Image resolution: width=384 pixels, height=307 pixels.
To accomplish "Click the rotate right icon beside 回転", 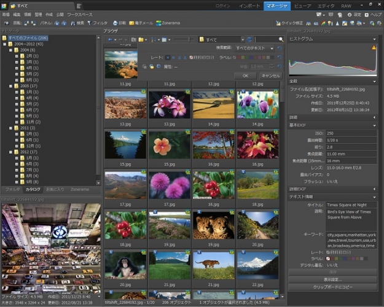I will 34,23.
